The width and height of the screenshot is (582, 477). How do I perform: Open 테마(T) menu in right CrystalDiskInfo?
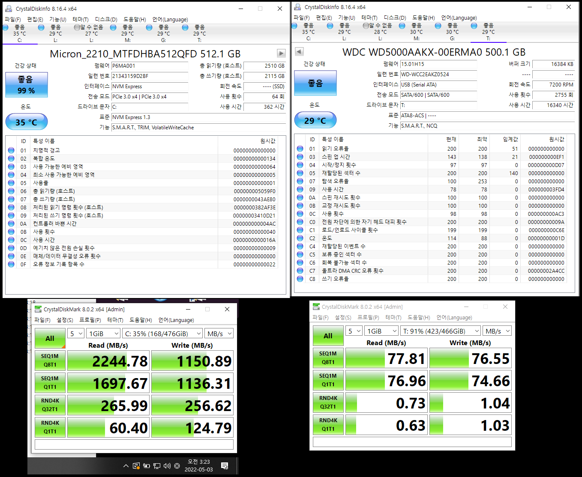(x=369, y=18)
